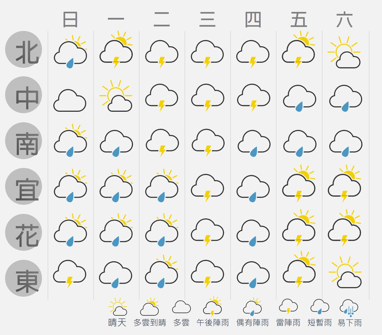Click the 南 row raindrop cloud under 一

tap(116, 144)
